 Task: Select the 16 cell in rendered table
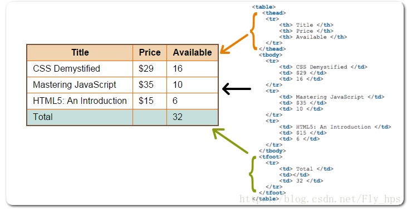[192, 69]
